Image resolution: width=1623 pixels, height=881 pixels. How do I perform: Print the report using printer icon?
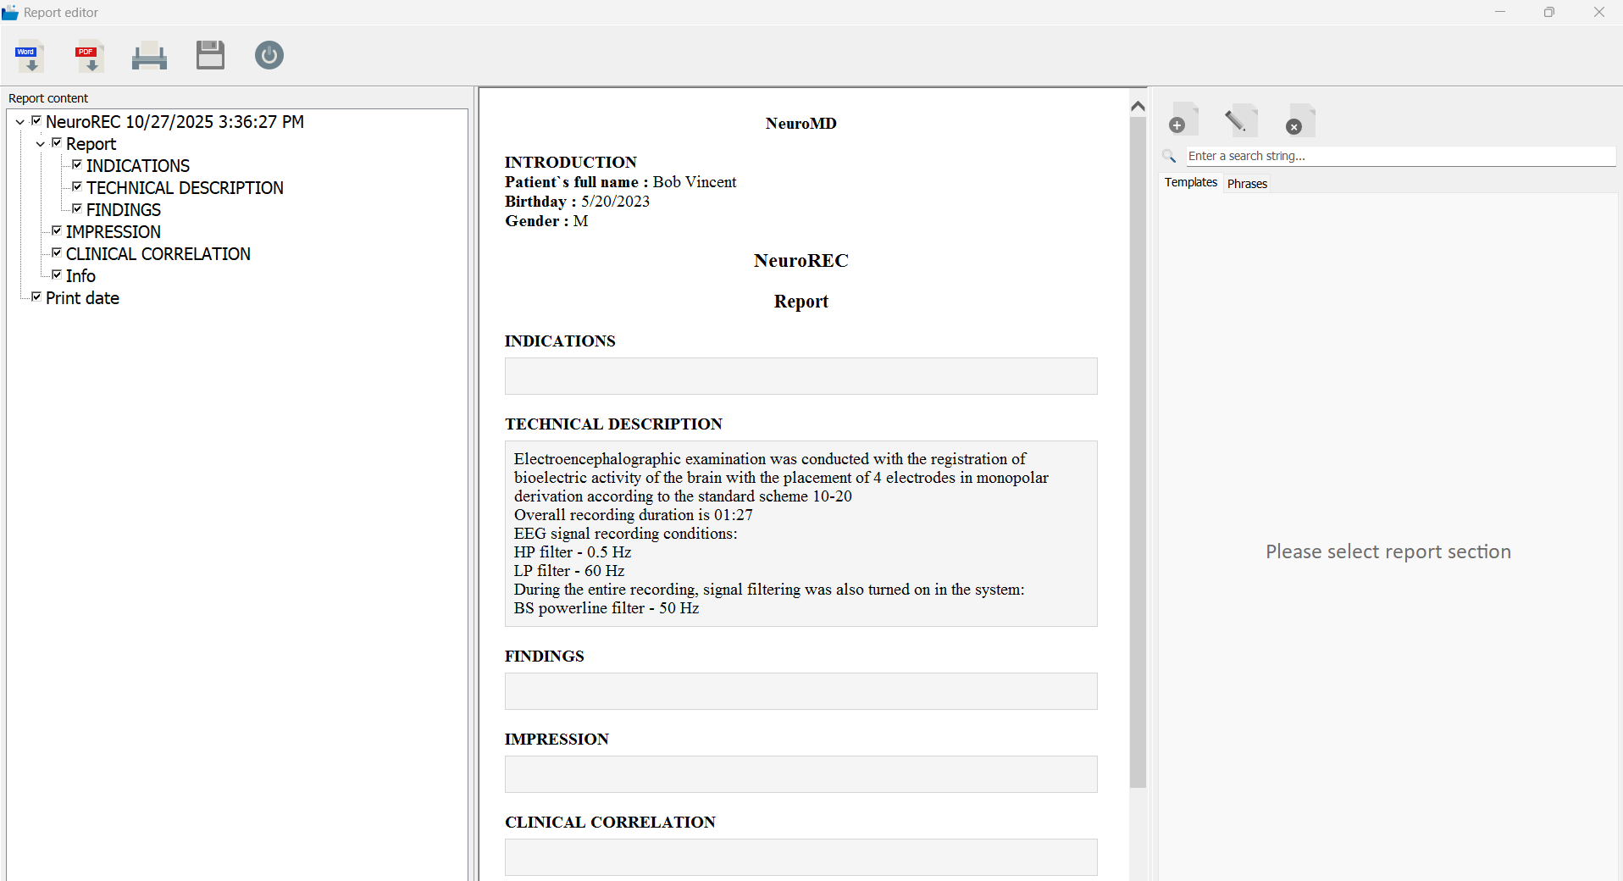click(x=149, y=57)
